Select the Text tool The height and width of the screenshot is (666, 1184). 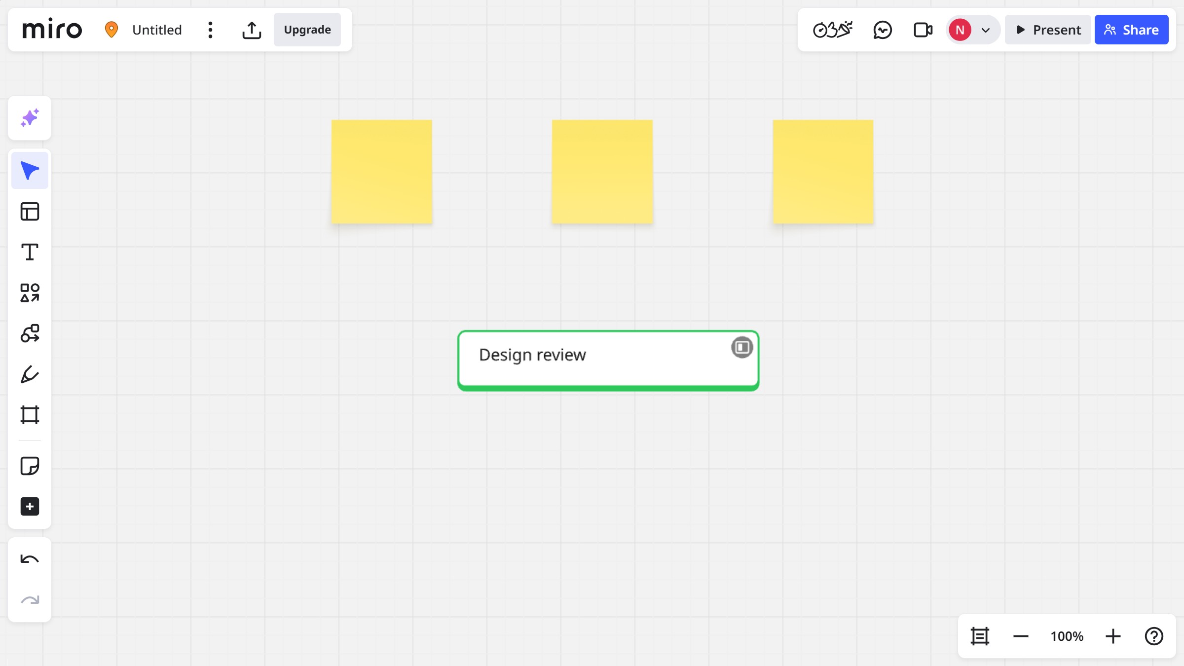[30, 252]
